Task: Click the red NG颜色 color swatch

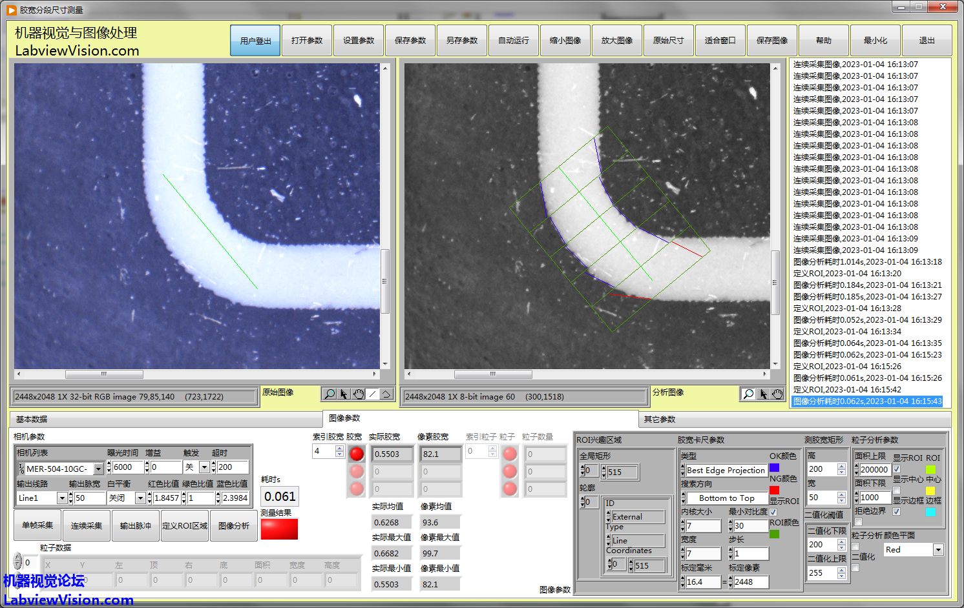Action: [774, 490]
